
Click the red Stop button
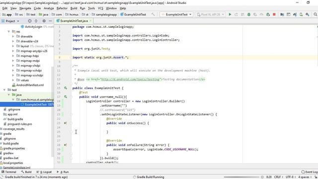(x=274, y=14)
